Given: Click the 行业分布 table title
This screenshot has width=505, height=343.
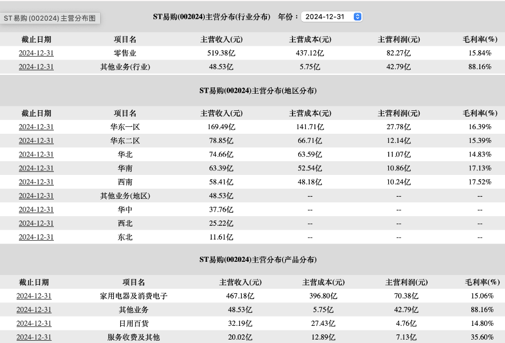Looking at the screenshot, I should [212, 17].
